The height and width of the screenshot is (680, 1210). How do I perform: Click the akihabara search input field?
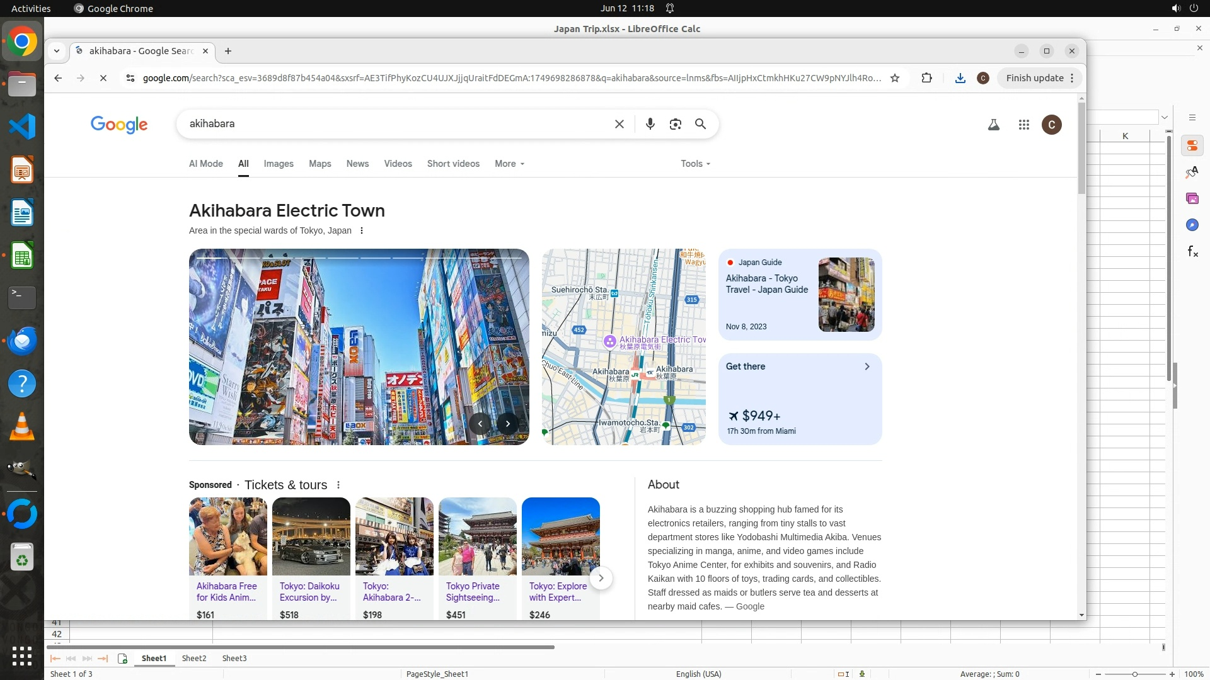click(391, 124)
